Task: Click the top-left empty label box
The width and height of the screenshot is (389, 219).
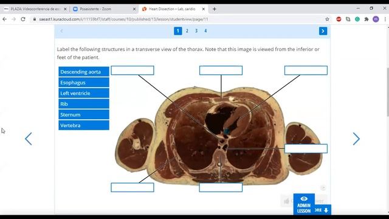Action: click(133, 71)
